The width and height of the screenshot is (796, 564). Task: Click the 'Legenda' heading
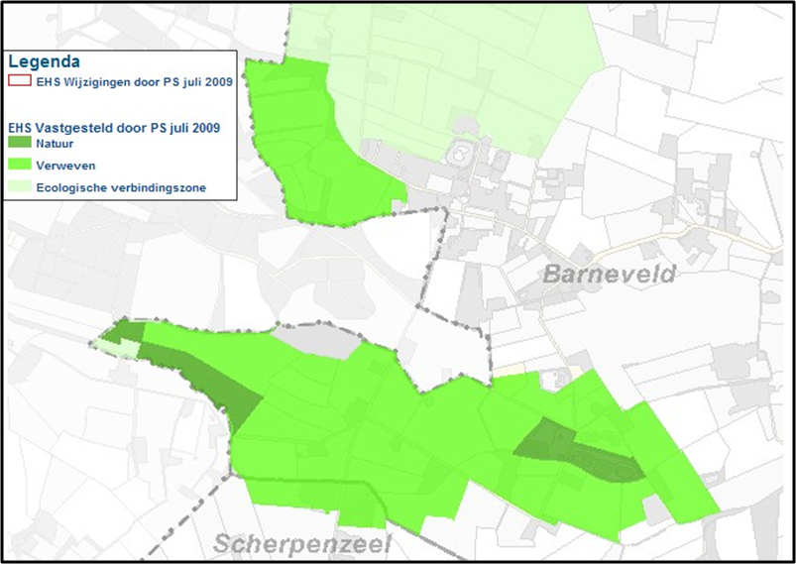point(45,61)
